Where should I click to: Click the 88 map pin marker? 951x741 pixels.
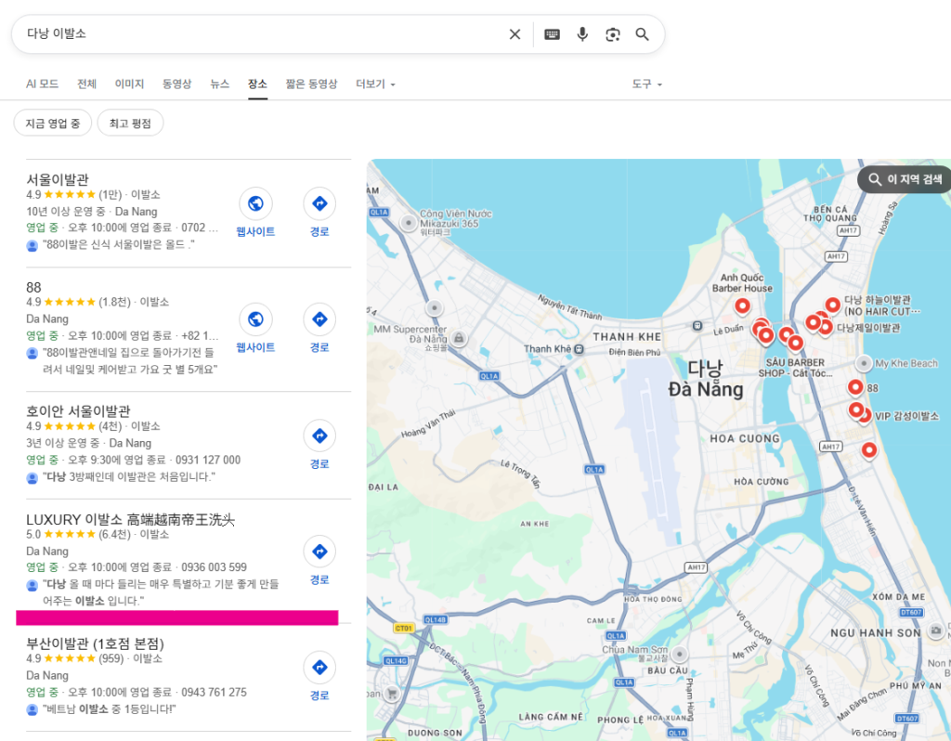[x=855, y=386]
